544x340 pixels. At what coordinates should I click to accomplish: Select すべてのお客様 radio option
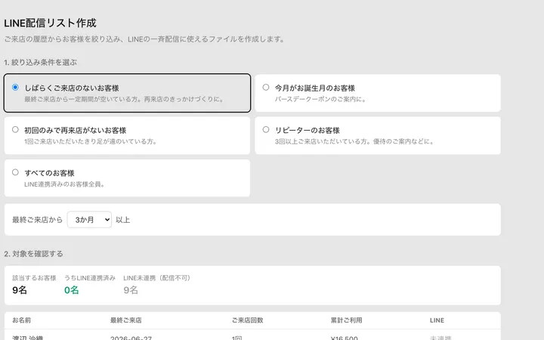(x=15, y=172)
